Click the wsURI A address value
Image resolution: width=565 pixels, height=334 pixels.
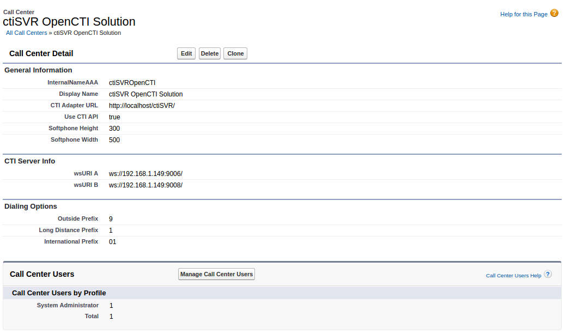pos(145,174)
